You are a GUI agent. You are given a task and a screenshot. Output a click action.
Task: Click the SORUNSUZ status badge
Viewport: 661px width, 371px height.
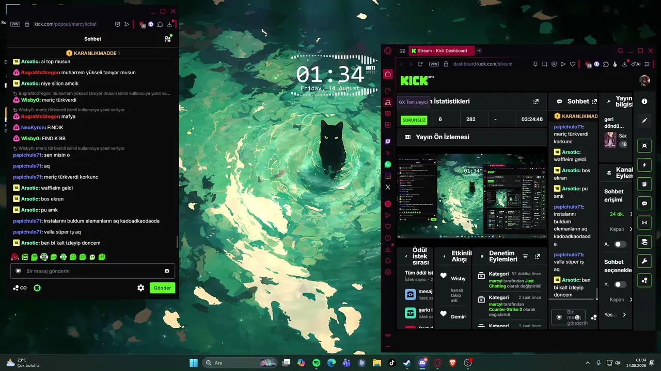click(414, 120)
